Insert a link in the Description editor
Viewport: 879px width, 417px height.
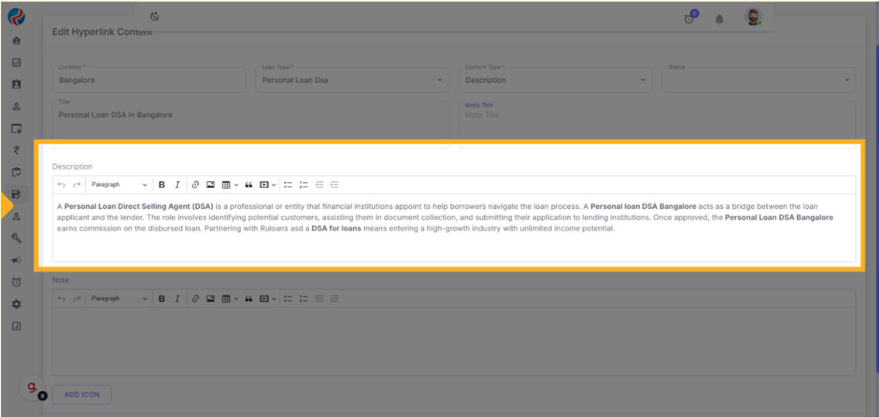195,185
